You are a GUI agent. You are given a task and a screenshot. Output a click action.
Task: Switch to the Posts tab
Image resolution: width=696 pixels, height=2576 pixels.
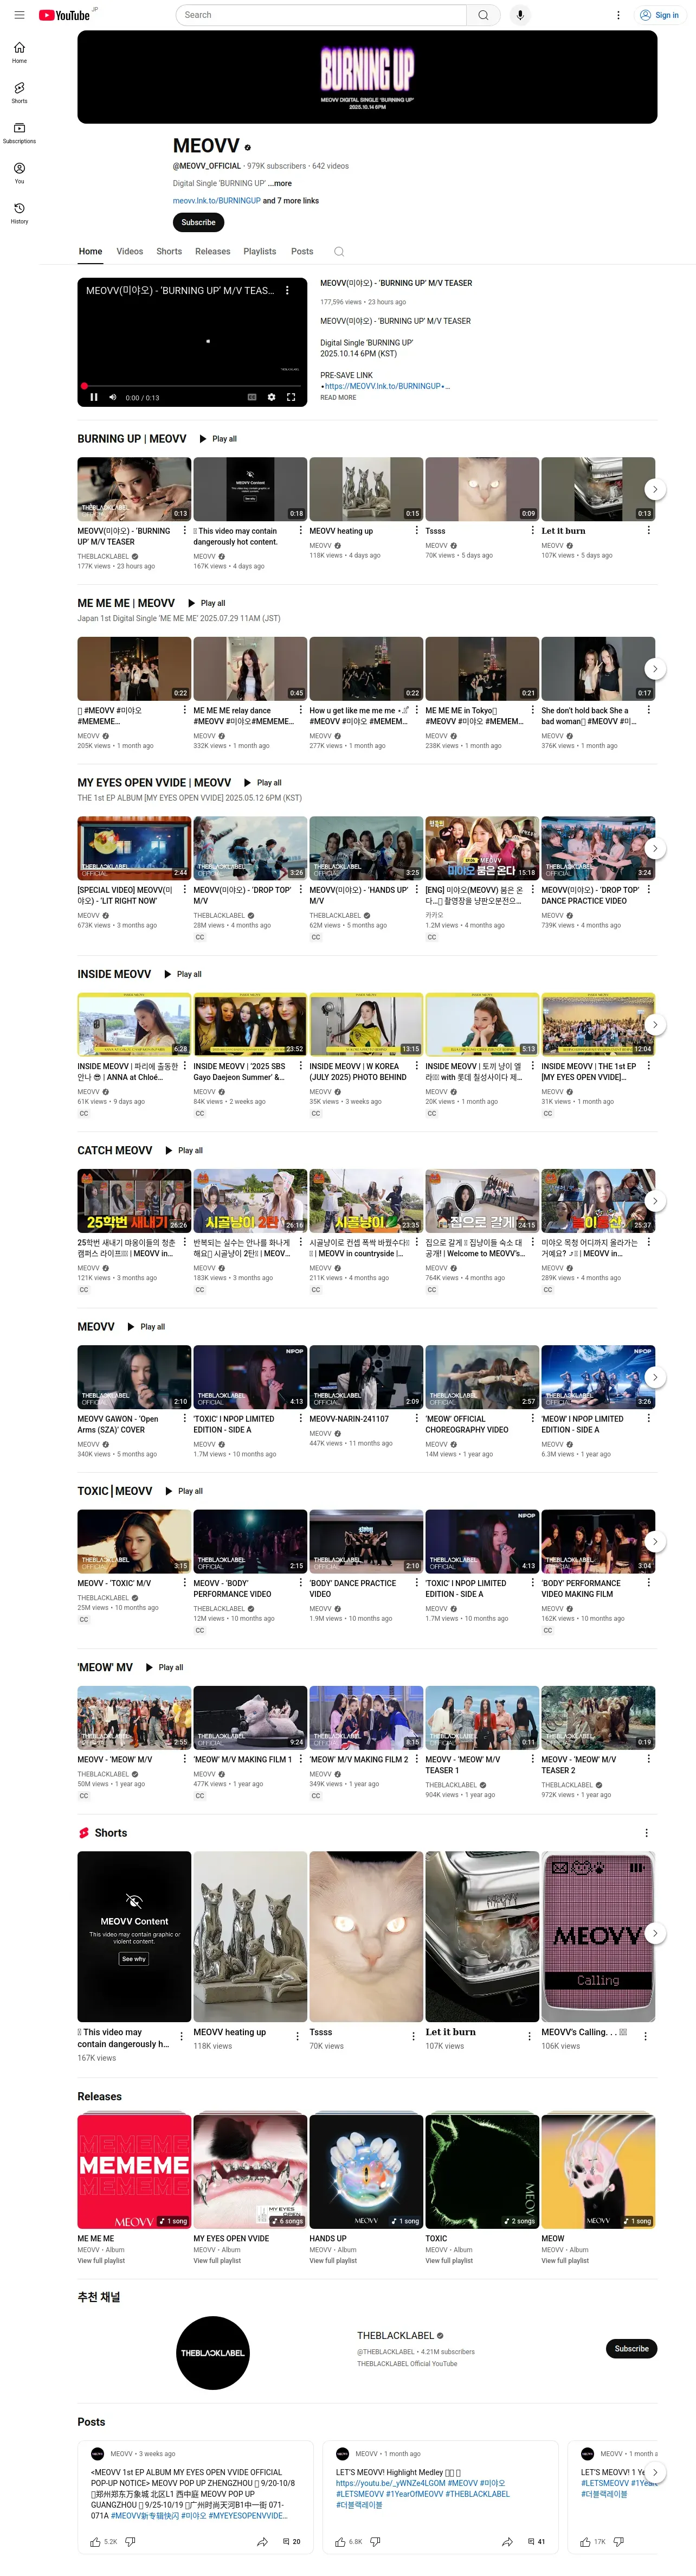coord(302,252)
